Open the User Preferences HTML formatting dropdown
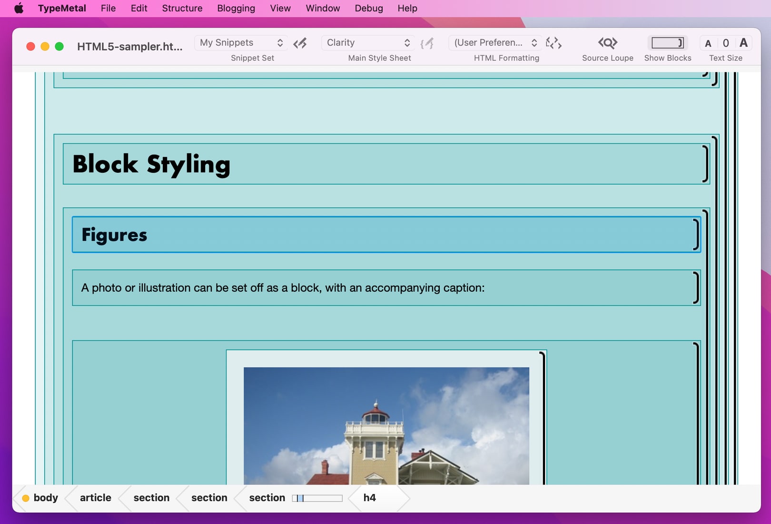Image resolution: width=771 pixels, height=524 pixels. point(495,43)
